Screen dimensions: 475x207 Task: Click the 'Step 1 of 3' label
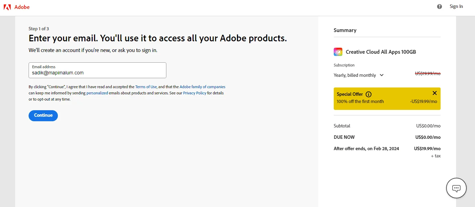tap(39, 29)
